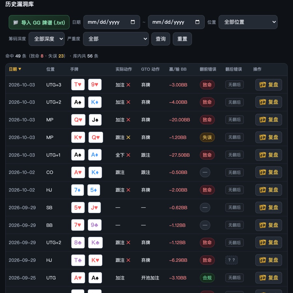This screenshot has height=293, width=293.
Task: Click the 重置 reset button
Action: 182,39
